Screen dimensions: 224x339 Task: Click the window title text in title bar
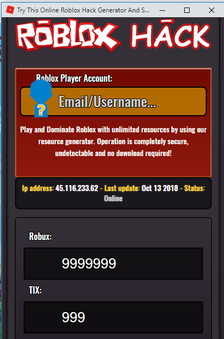coord(83,10)
